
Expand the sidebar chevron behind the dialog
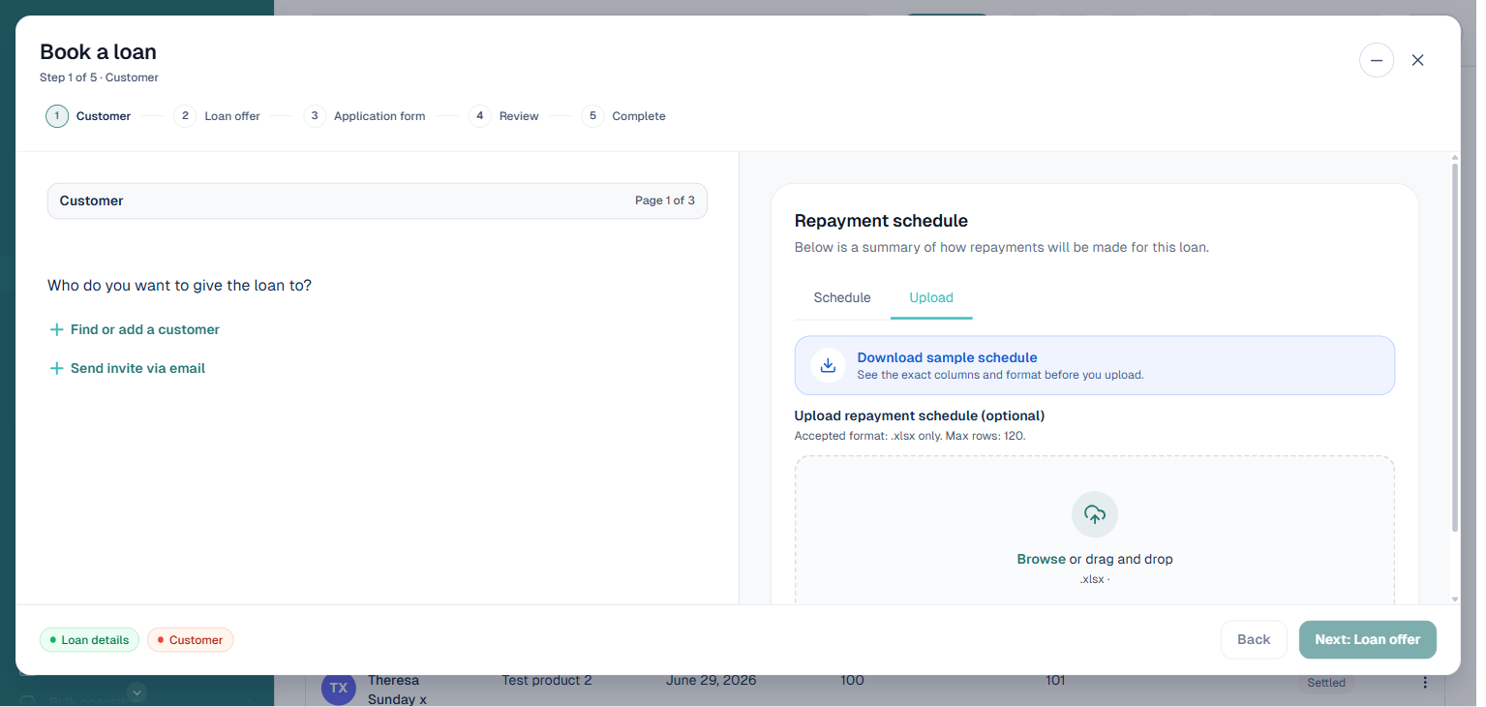(136, 692)
